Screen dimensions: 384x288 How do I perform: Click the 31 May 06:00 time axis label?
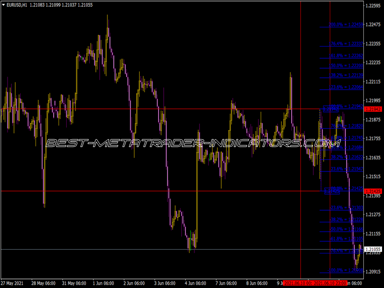pyautogui.click(x=74, y=283)
